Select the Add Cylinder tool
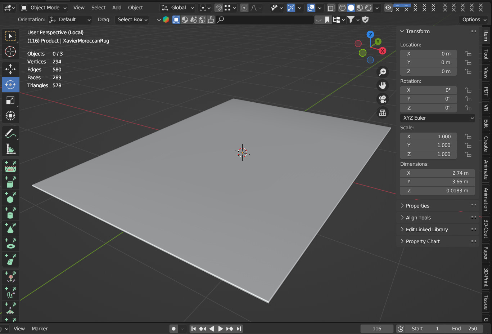This screenshot has width=492, height=334. click(10, 213)
